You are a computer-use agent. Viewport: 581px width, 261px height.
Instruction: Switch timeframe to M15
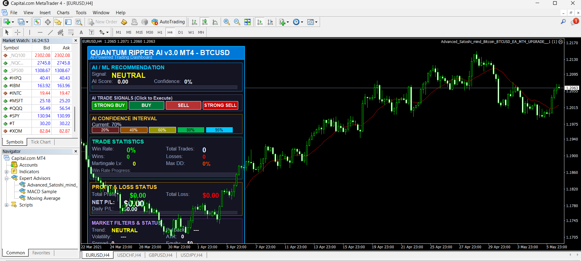139,32
